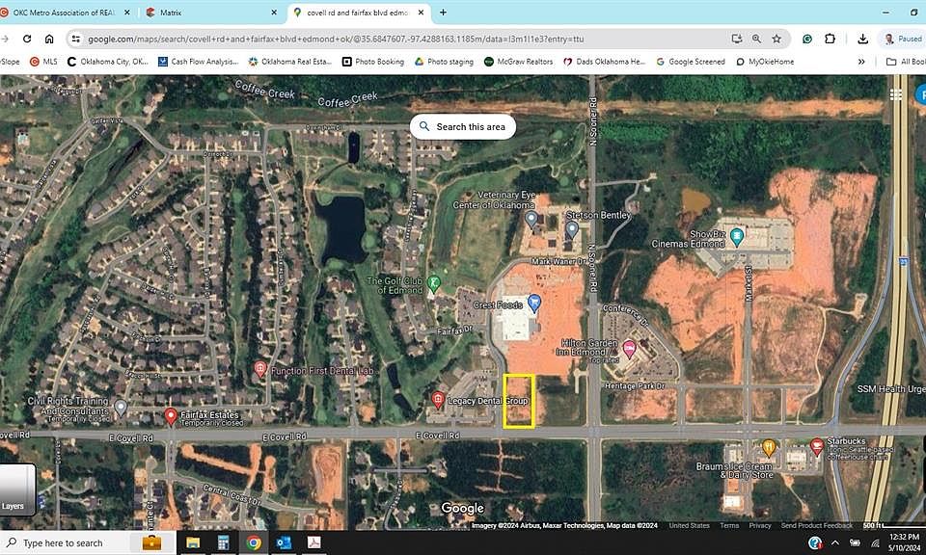Click the Crest Foods shopping cart marker
The width and height of the screenshot is (926, 555).
[533, 304]
